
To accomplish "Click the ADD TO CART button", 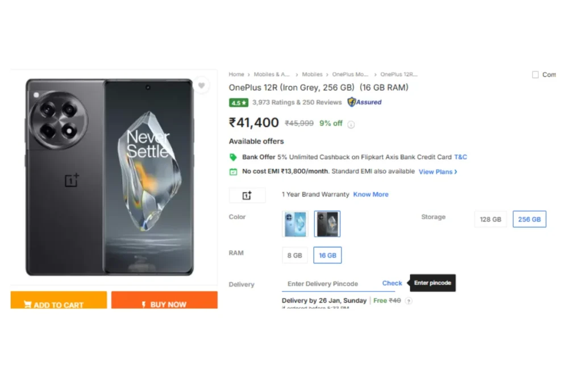I will [59, 300].
